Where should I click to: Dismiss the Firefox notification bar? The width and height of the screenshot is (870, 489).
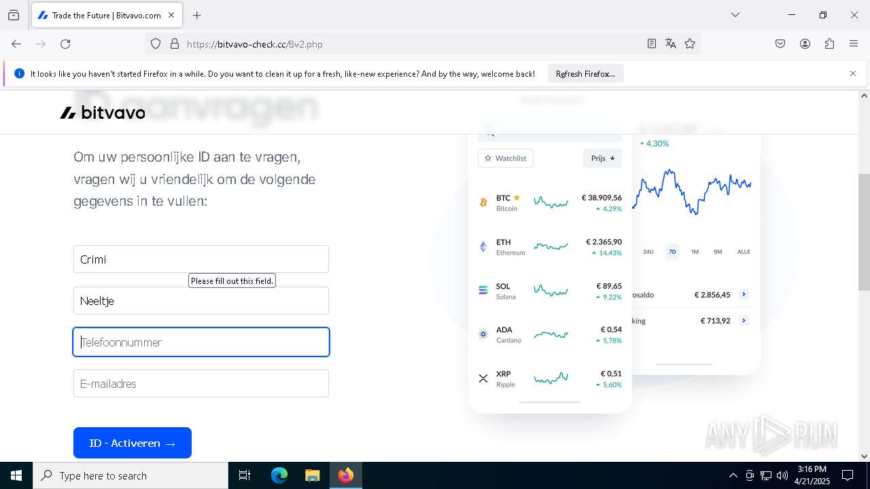853,73
